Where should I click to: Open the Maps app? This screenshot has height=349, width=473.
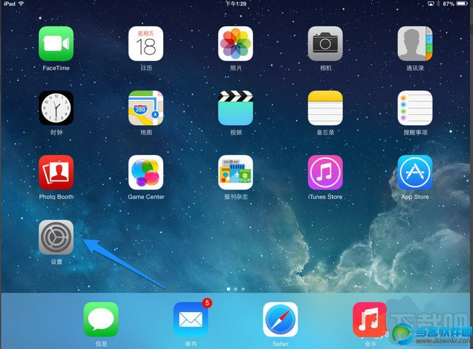[146, 108]
